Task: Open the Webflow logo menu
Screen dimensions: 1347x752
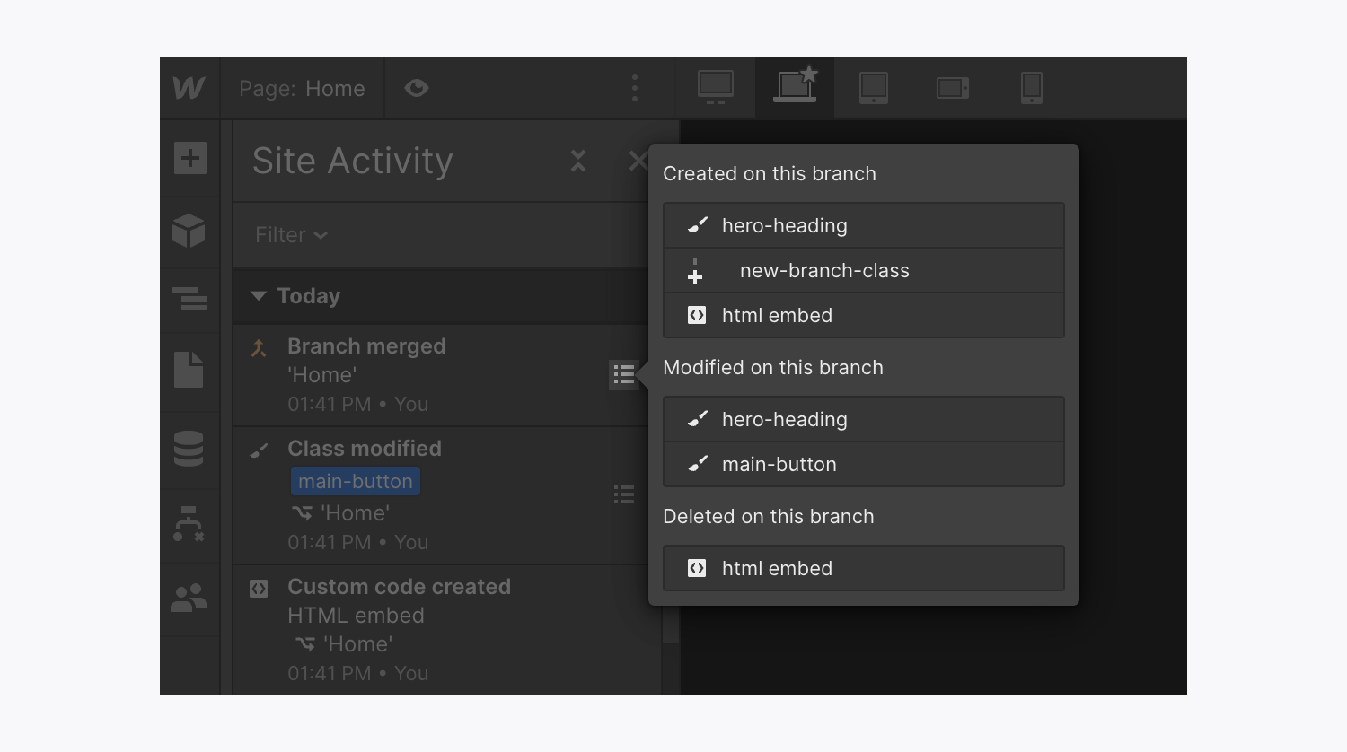Action: [189, 88]
